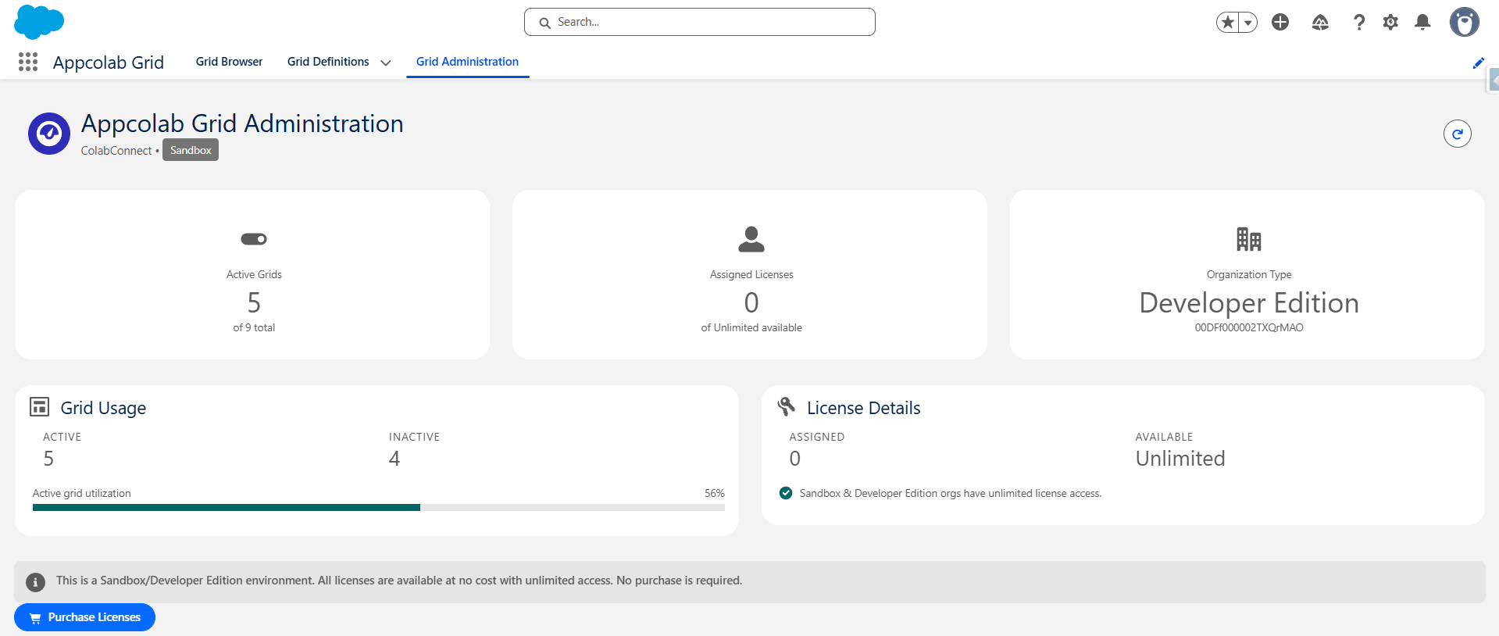Open the Grid Browser tab

[x=229, y=62]
